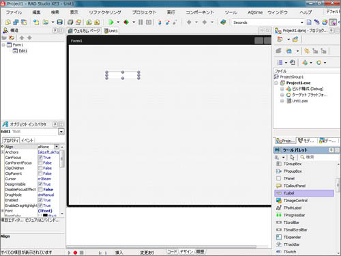This screenshot has height=256, width=341.
Task: Switch to the イベント tab
Action: (27, 140)
